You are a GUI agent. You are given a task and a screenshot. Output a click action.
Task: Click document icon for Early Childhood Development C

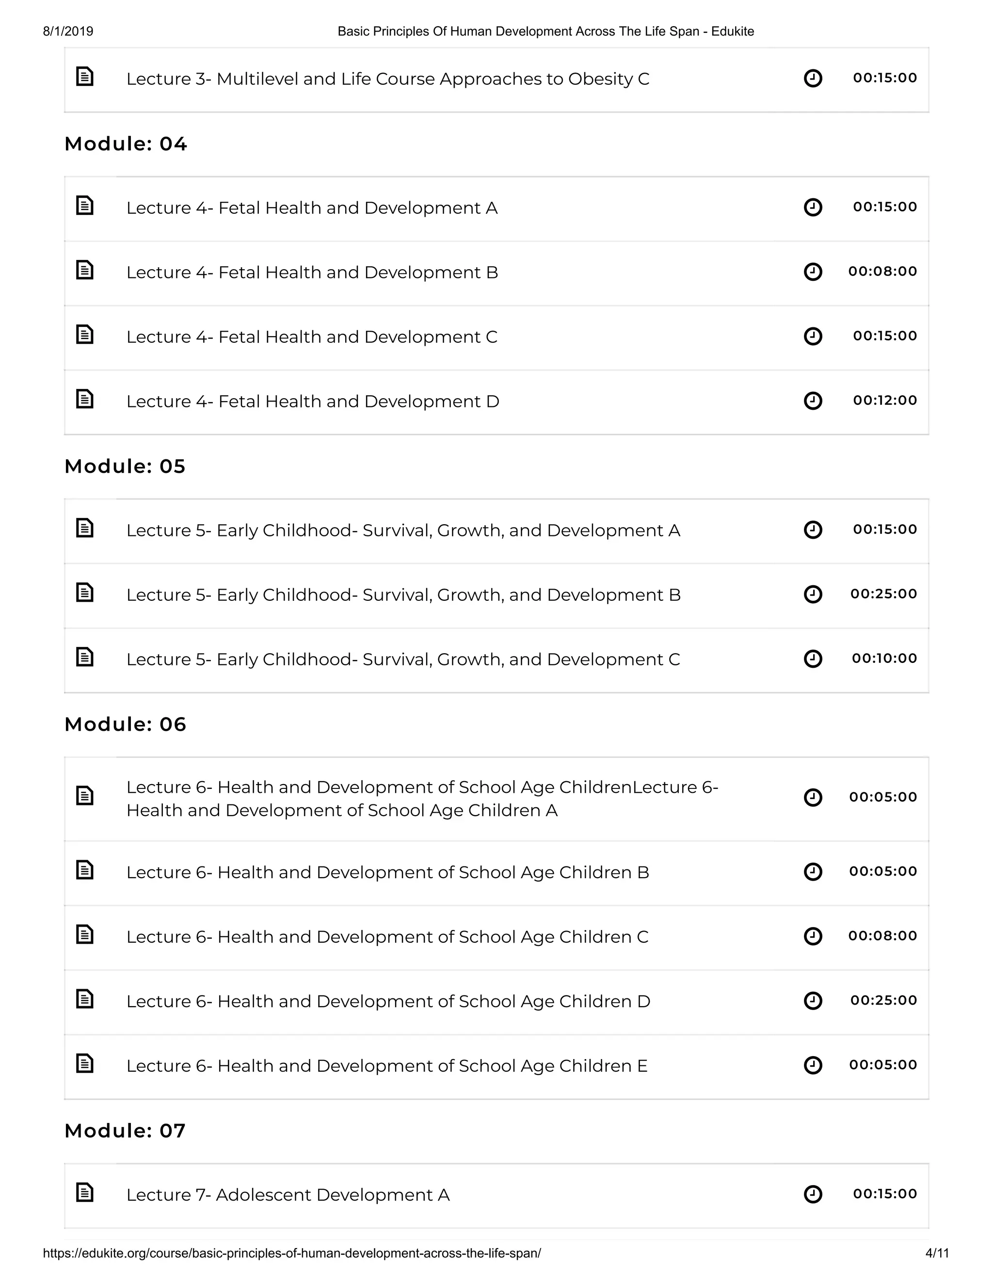click(85, 657)
